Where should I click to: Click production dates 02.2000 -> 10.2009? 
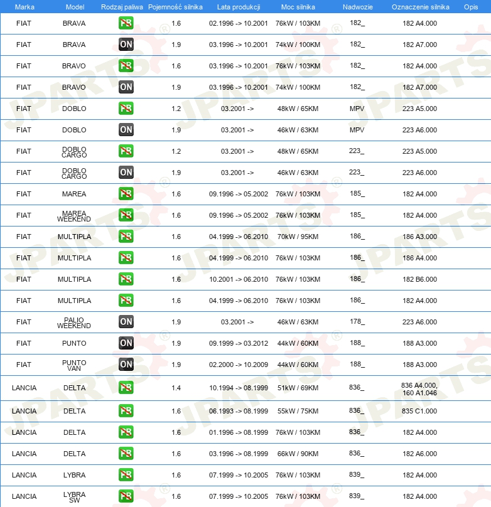click(x=239, y=365)
